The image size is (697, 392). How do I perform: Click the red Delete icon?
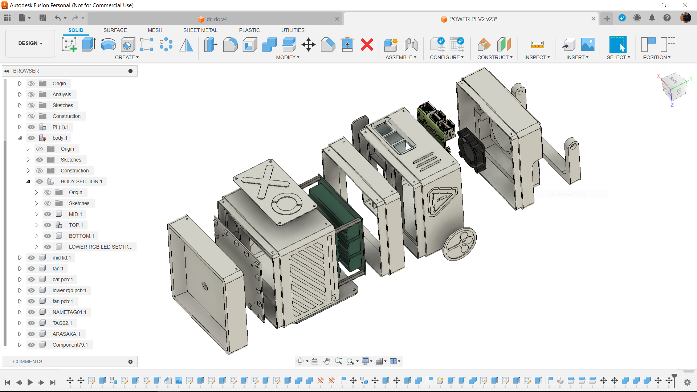(367, 45)
